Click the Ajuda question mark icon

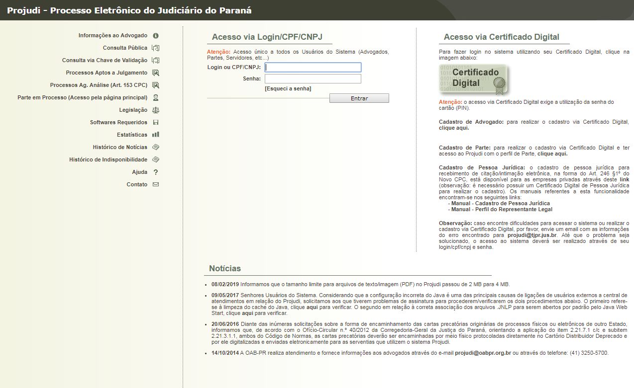(x=156, y=172)
